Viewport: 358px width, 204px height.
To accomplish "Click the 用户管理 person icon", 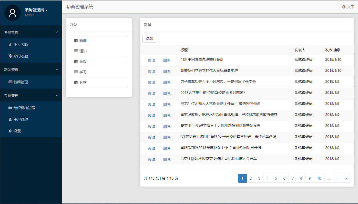I will 10,119.
